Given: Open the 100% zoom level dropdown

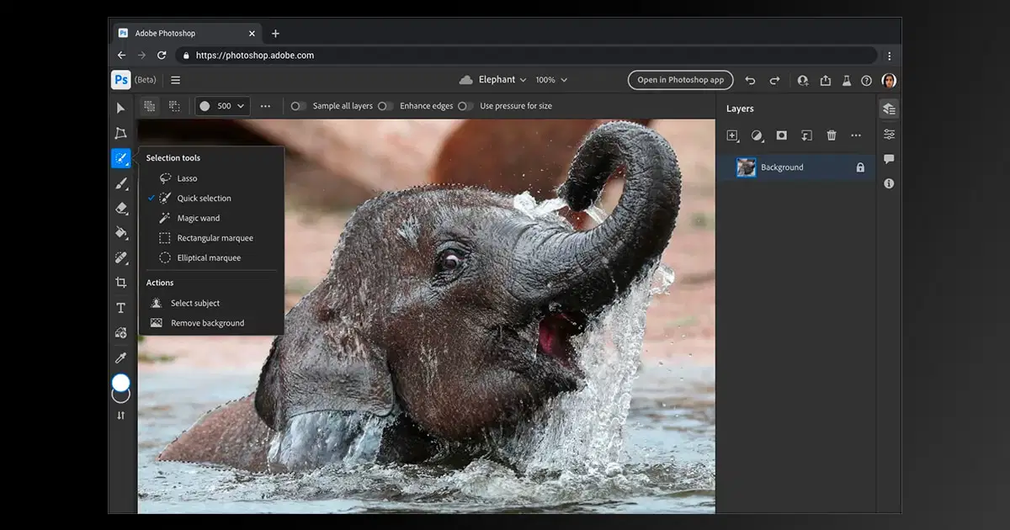Looking at the screenshot, I should pyautogui.click(x=551, y=80).
